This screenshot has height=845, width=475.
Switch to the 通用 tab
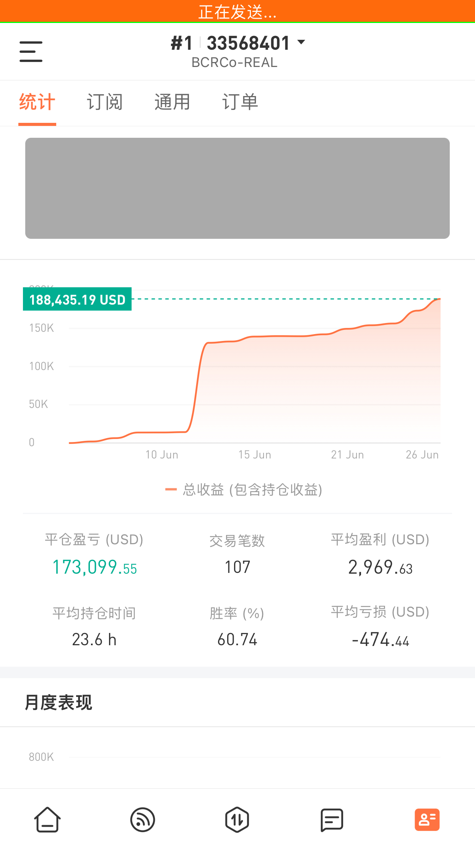(172, 102)
